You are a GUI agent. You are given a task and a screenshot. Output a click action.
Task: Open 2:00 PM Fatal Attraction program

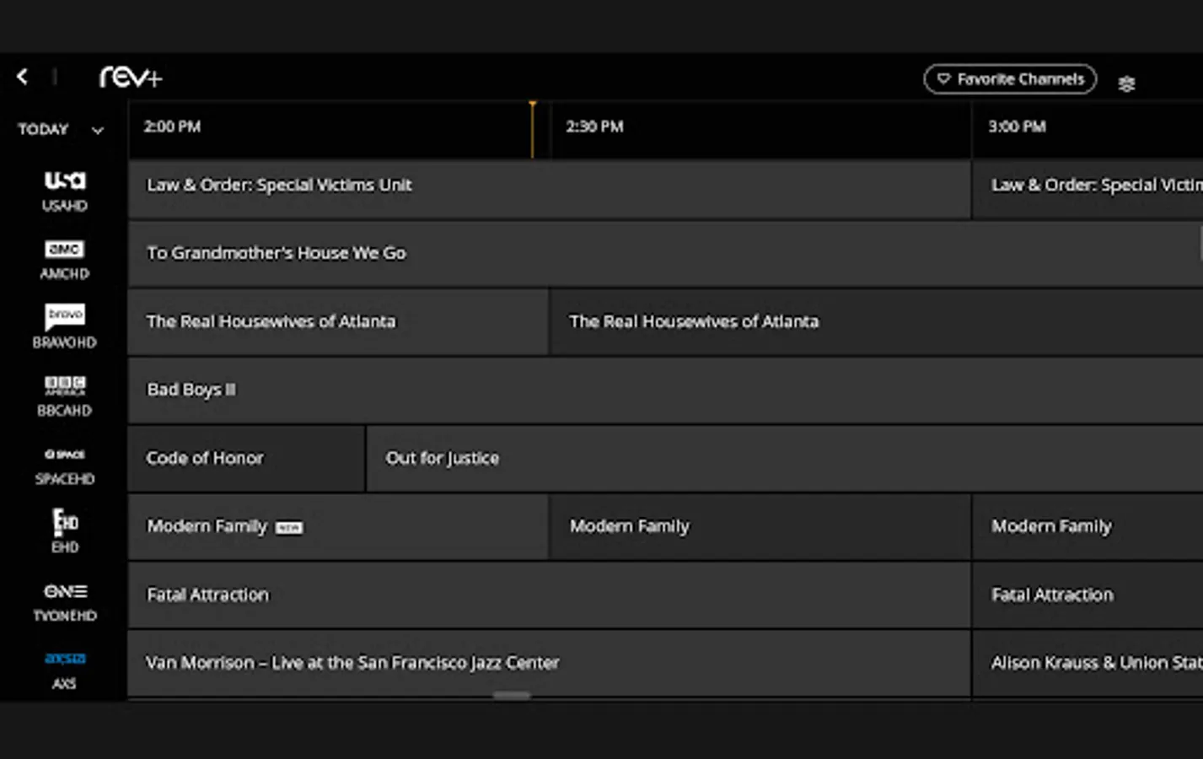tap(549, 595)
